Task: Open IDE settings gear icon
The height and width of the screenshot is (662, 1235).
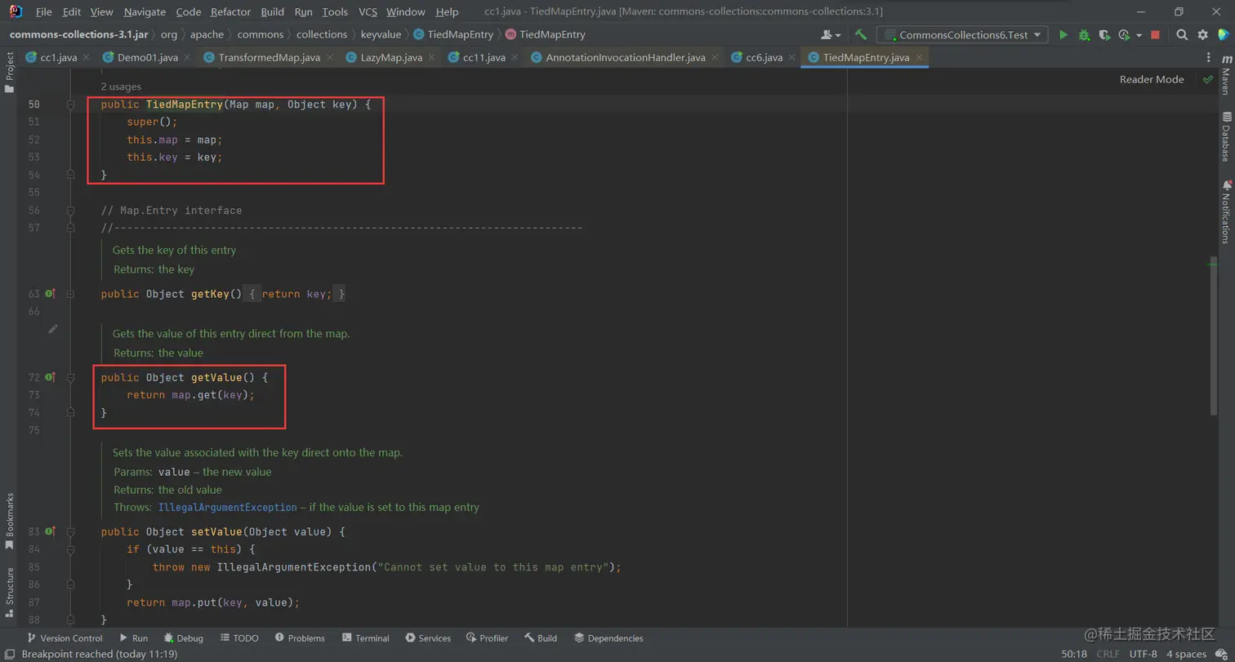Action: coord(1202,35)
